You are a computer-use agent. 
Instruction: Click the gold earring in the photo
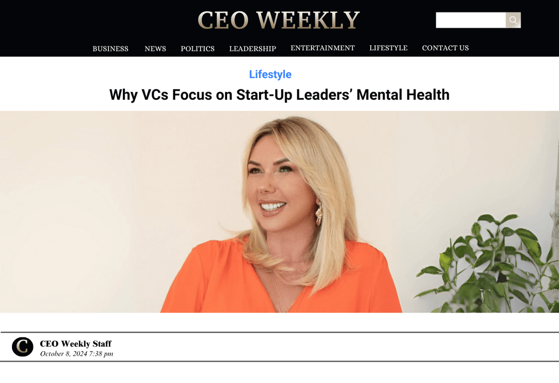pos(318,214)
